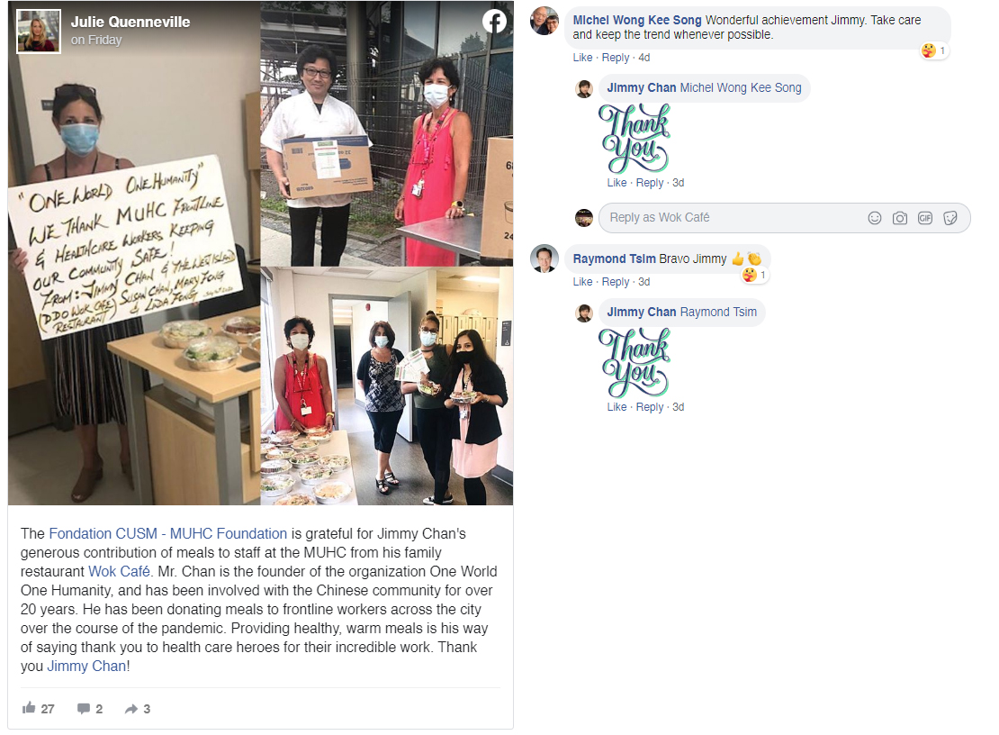Click the Facebook logo icon on photo
The image size is (999, 735).
point(494,22)
